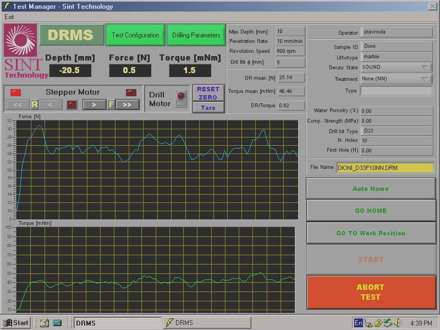The height and width of the screenshot is (330, 440).
Task: Click the START button
Action: pyautogui.click(x=371, y=260)
